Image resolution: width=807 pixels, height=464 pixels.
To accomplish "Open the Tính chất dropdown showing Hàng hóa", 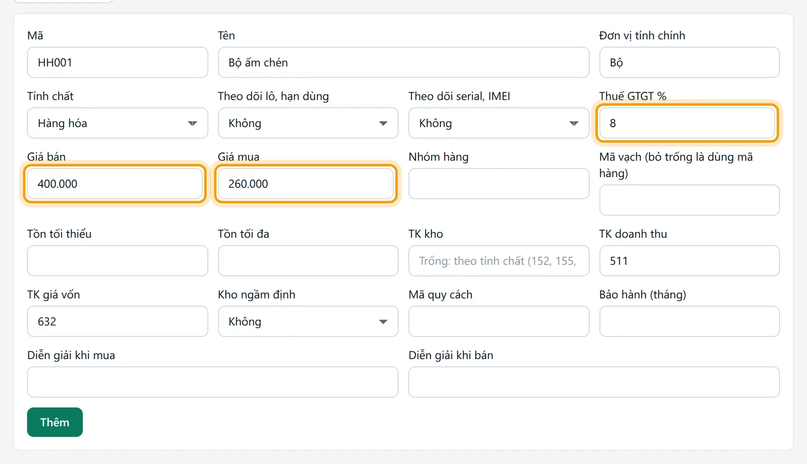I will coord(118,123).
